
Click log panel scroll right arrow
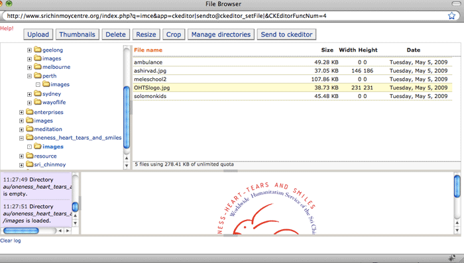pyautogui.click(x=68, y=231)
